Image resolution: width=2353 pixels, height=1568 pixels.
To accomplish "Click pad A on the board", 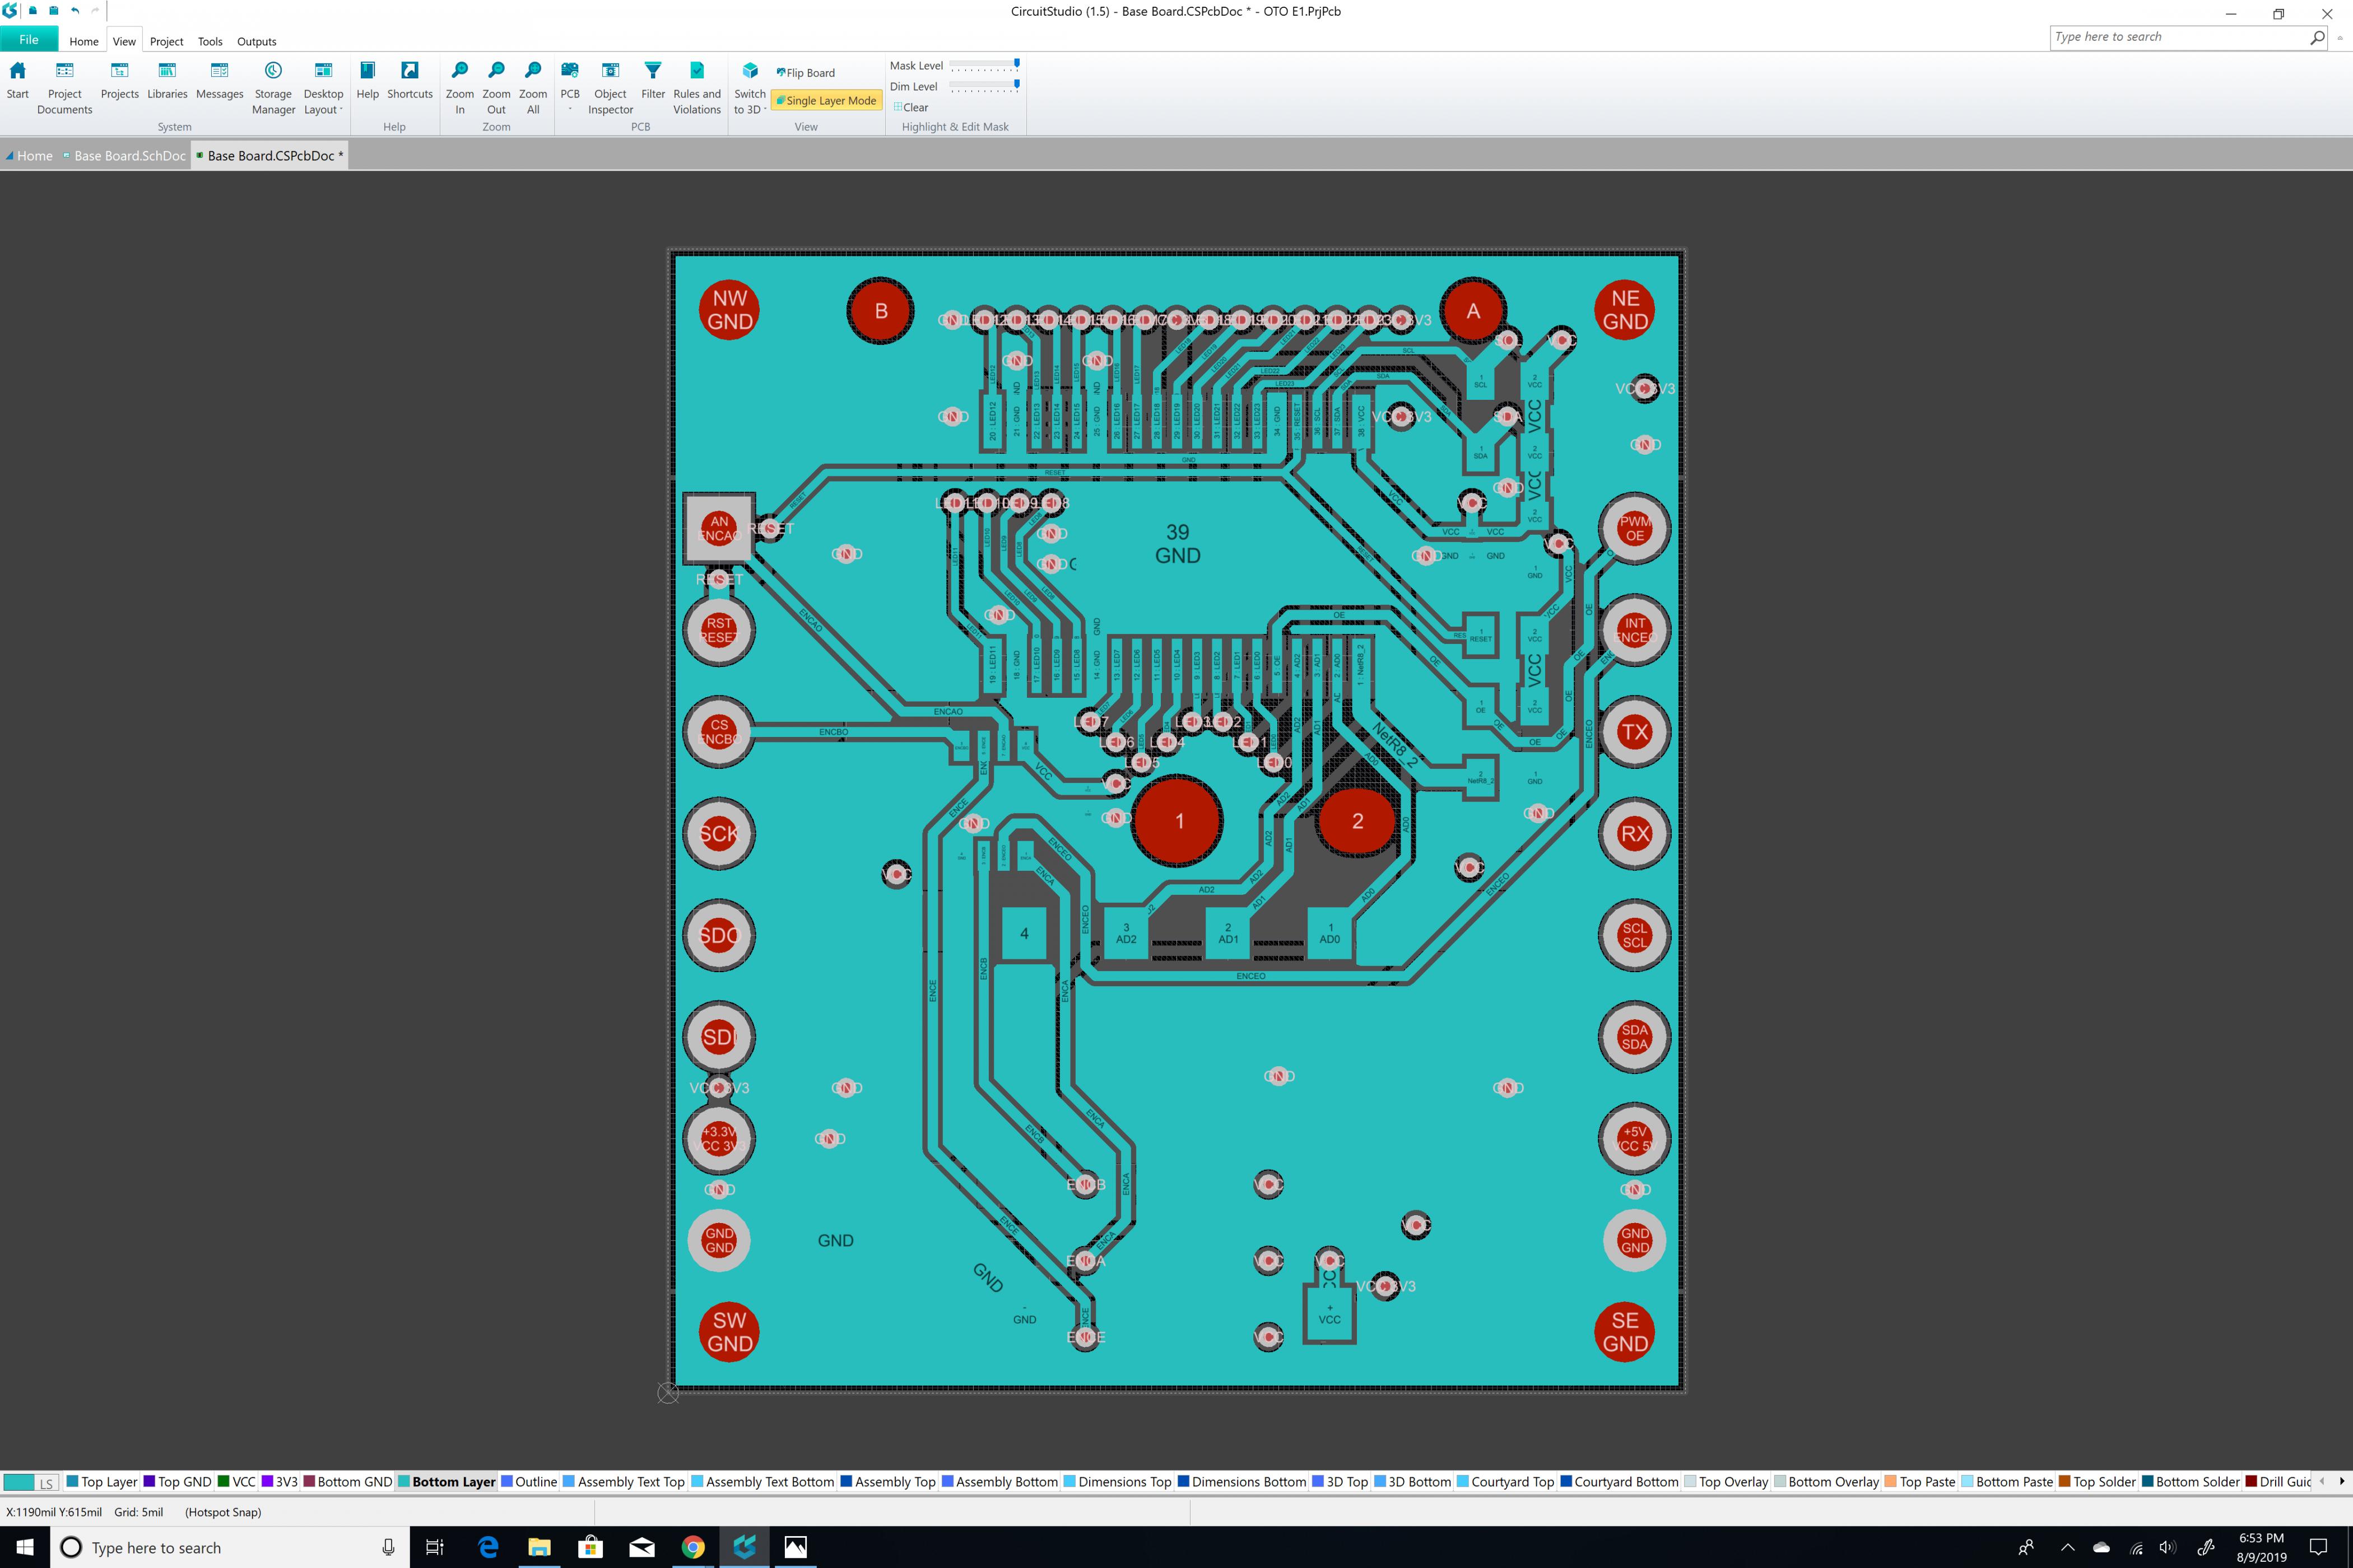I will point(1473,311).
